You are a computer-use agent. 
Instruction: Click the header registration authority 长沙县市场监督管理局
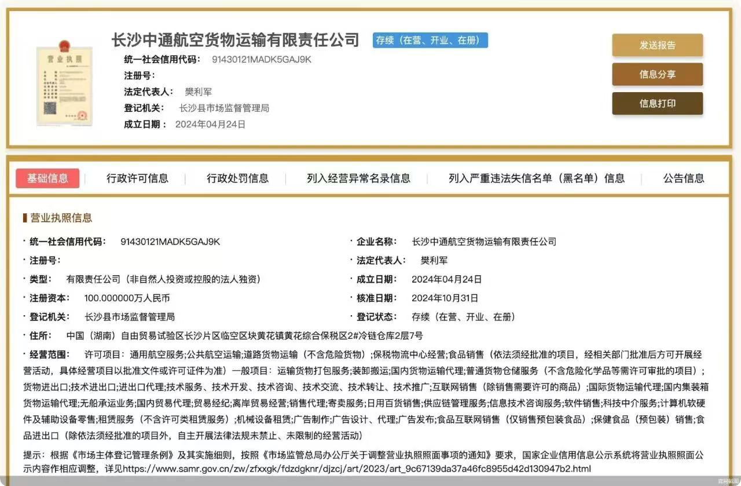click(224, 108)
